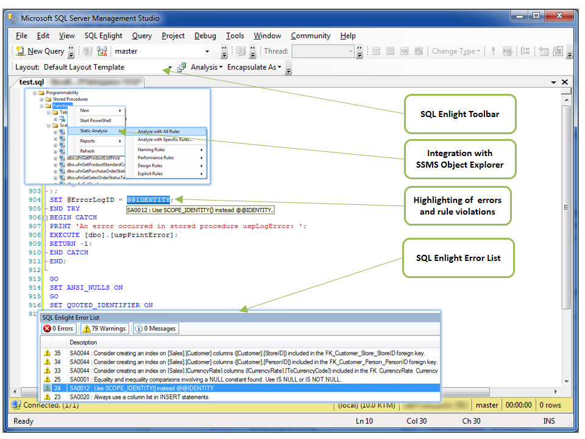The height and width of the screenshot is (439, 585).
Task: Click the disabled book icon left of Thread
Action: pos(241,51)
